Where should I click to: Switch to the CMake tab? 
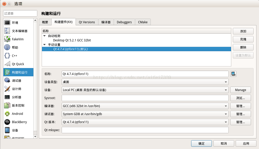point(143,22)
